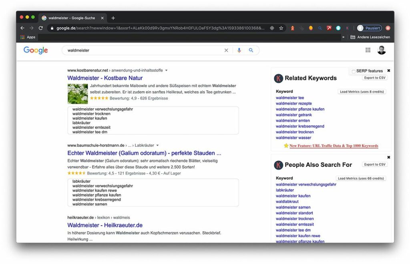The image size is (410, 264).
Task: Click the browser reload icon
Action: click(x=41, y=28)
